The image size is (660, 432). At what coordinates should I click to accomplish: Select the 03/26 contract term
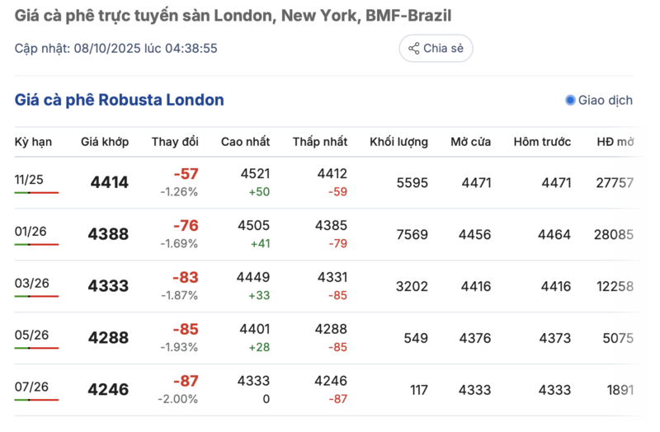click(31, 284)
